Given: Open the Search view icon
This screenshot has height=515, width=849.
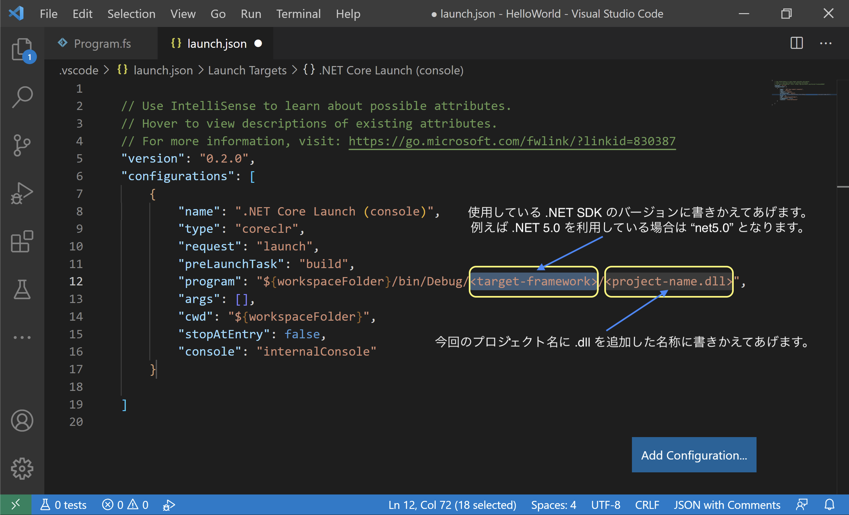Looking at the screenshot, I should (22, 97).
